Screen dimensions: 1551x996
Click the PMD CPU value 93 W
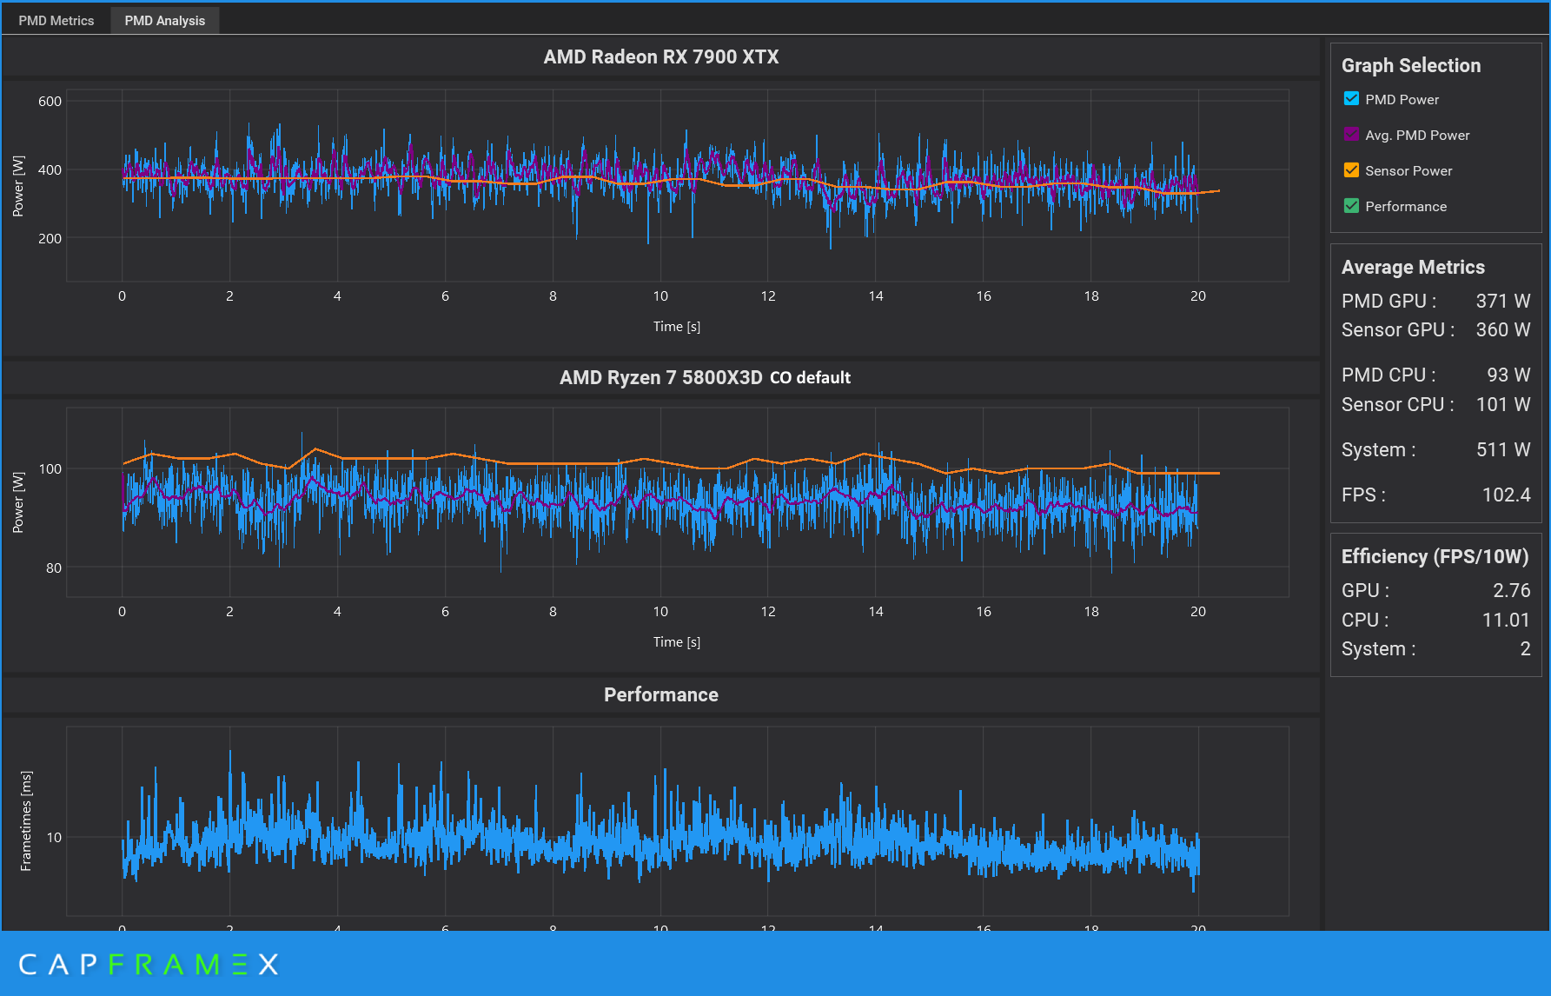[1508, 375]
